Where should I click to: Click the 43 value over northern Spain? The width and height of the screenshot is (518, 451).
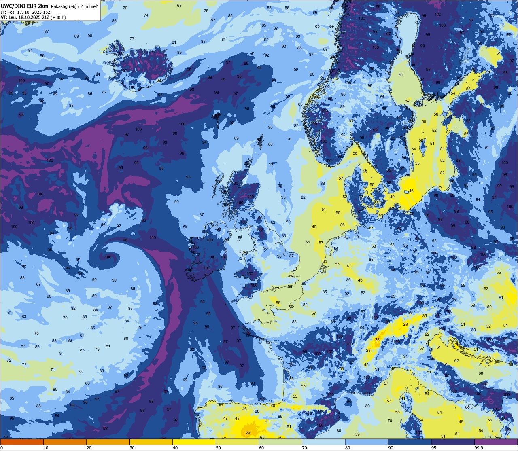[237, 419]
